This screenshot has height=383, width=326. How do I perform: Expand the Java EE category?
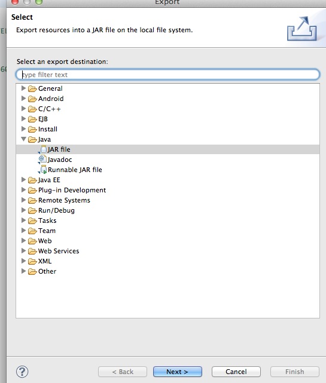[23, 180]
